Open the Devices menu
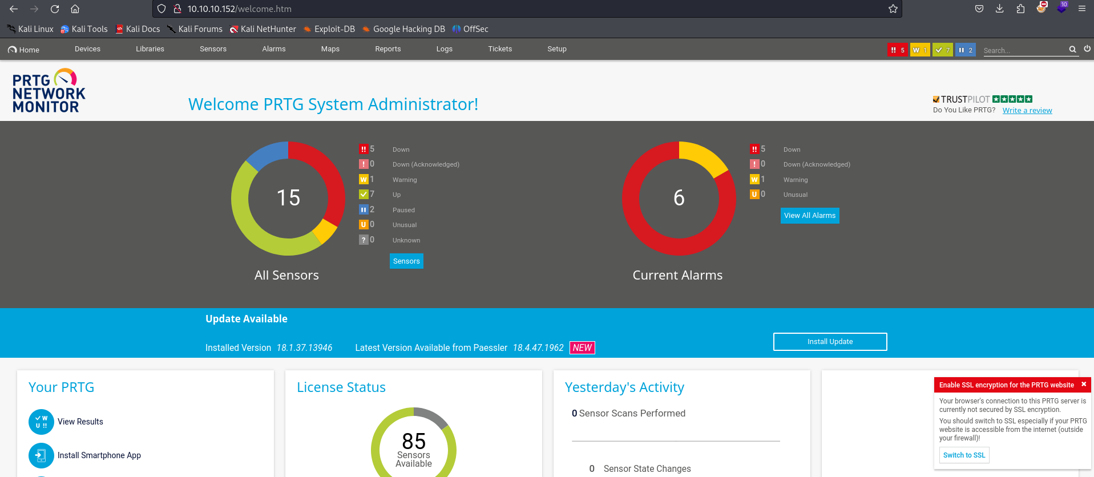Image resolution: width=1094 pixels, height=477 pixels. (x=87, y=49)
